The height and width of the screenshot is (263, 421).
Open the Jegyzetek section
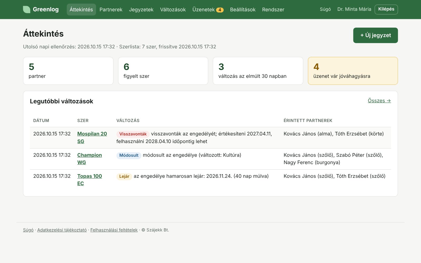(141, 9)
